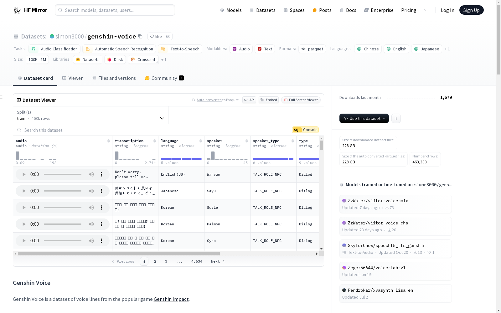Viewport: 501px width, 313px height.
Task: Seek the audio progress bar in Cyno row
Action: (63, 241)
